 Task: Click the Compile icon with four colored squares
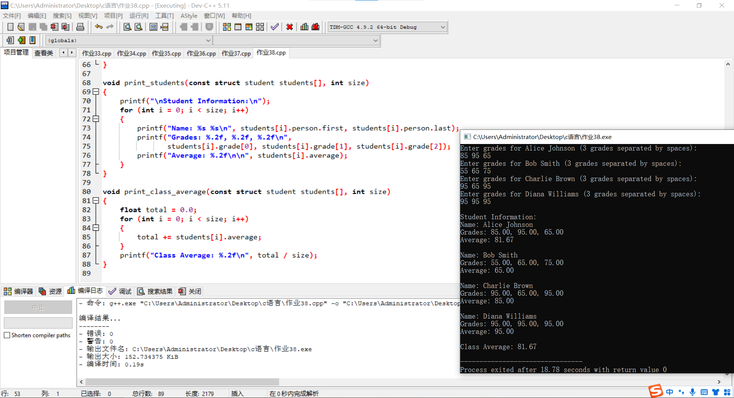pyautogui.click(x=227, y=27)
